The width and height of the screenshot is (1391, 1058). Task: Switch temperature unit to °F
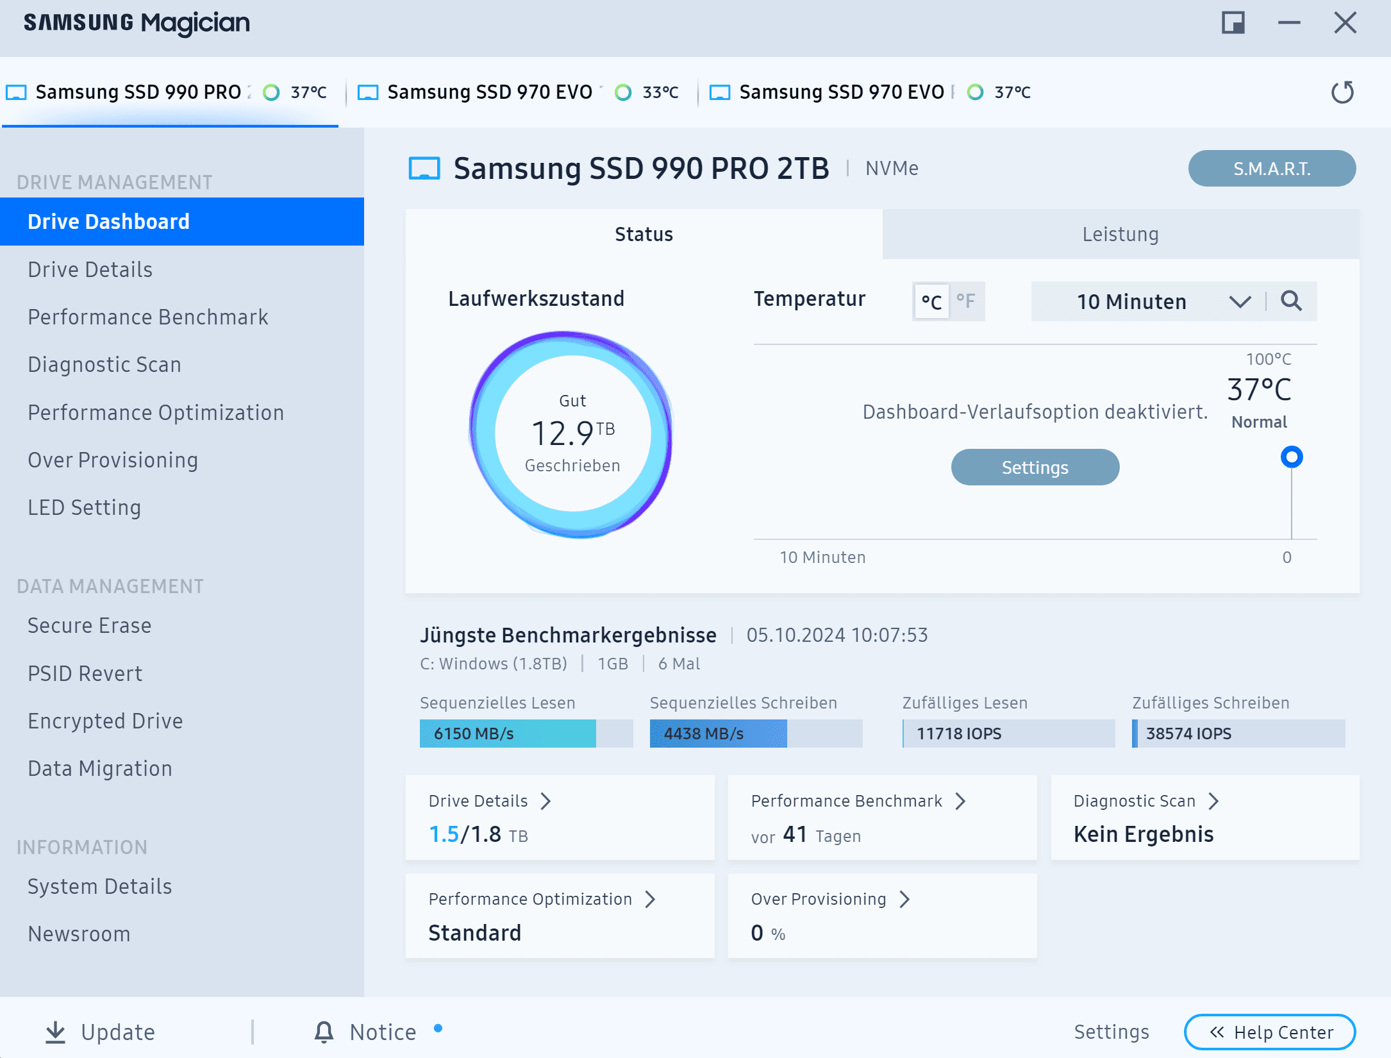(965, 301)
